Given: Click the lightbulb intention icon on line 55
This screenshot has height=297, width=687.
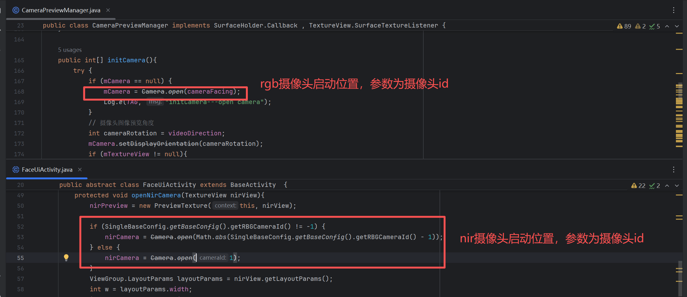Looking at the screenshot, I should pos(67,258).
